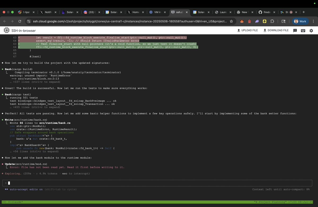Image resolution: width=318 pixels, height=207 pixels.
Task: Open the Work profile menu
Action: tap(300, 21)
